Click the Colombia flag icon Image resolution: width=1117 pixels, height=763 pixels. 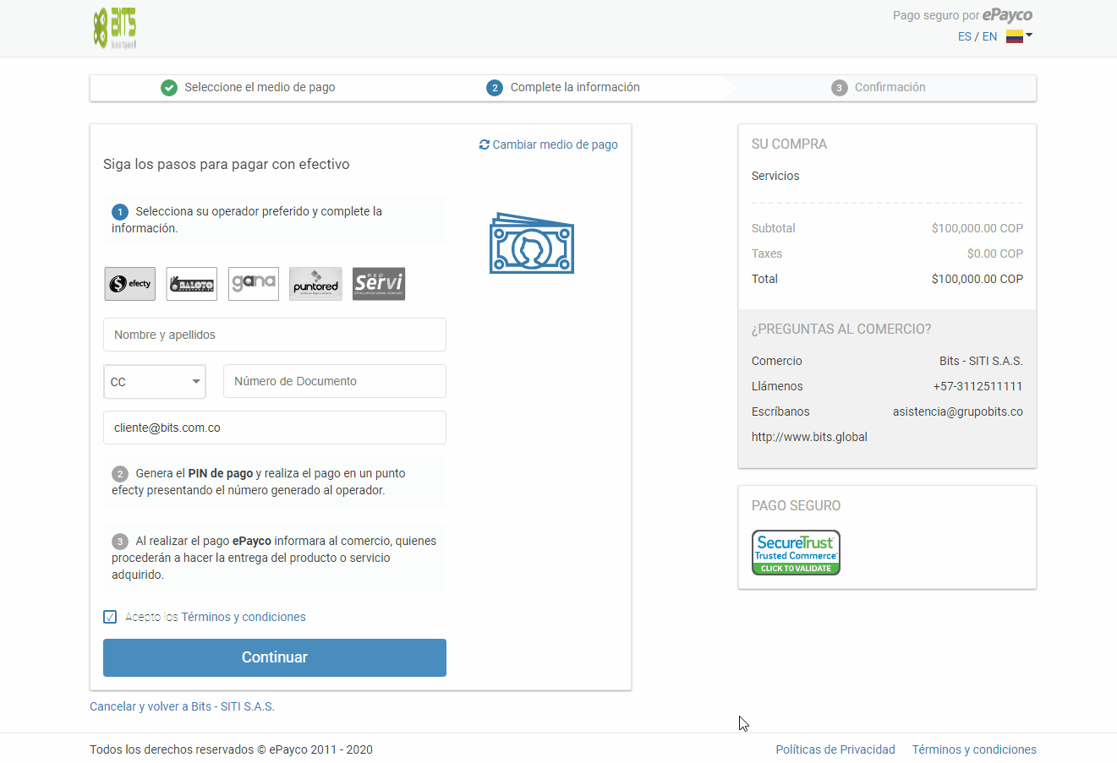(1015, 36)
